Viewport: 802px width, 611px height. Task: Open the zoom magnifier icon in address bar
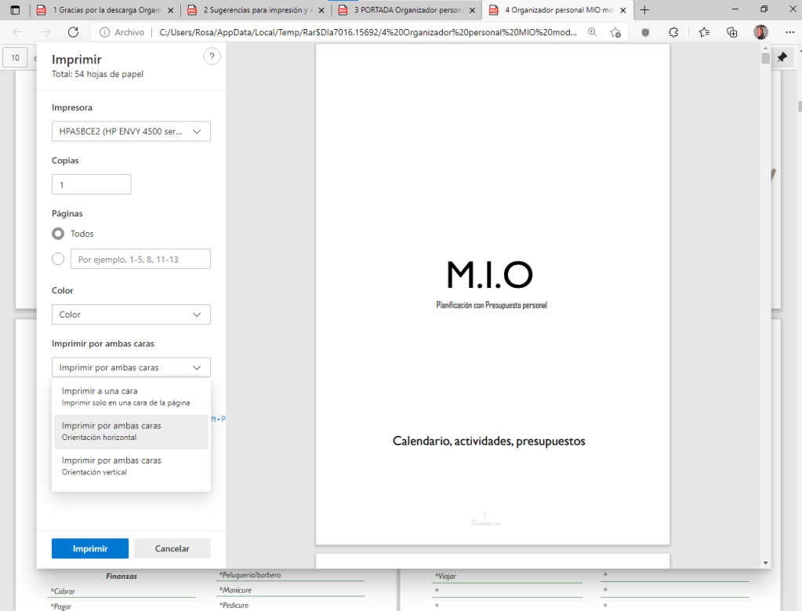pos(593,32)
